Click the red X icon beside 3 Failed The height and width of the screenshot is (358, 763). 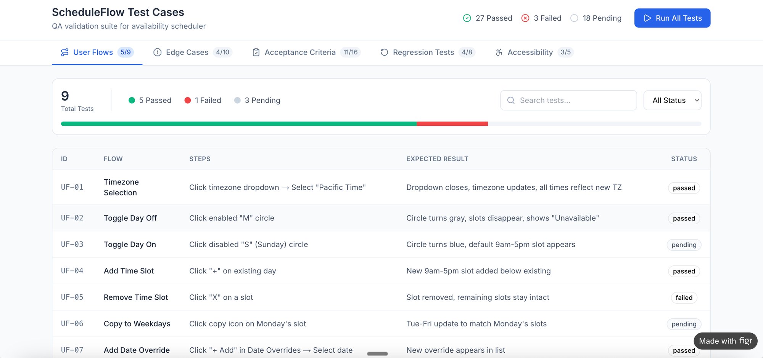point(525,18)
